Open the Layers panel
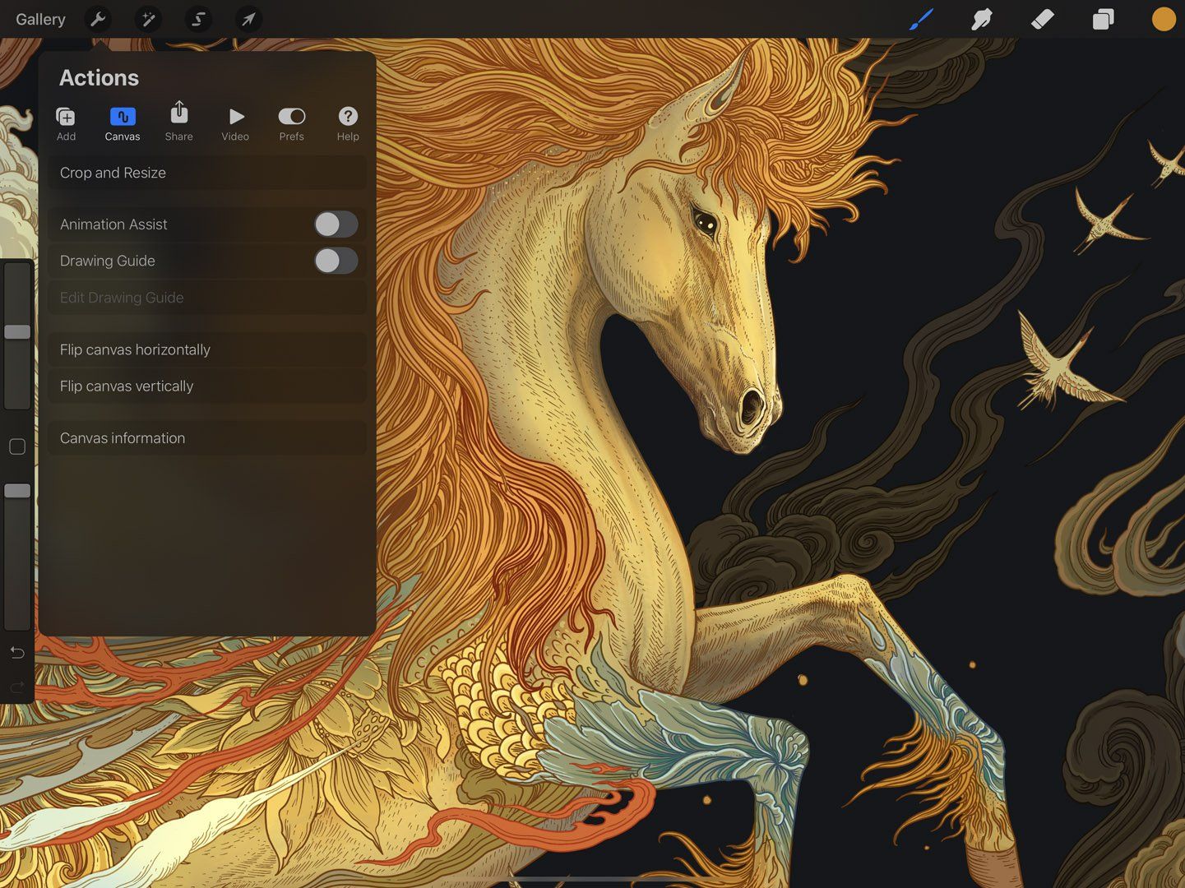 tap(1103, 19)
